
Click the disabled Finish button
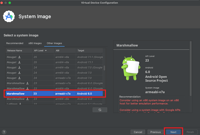(x=190, y=132)
